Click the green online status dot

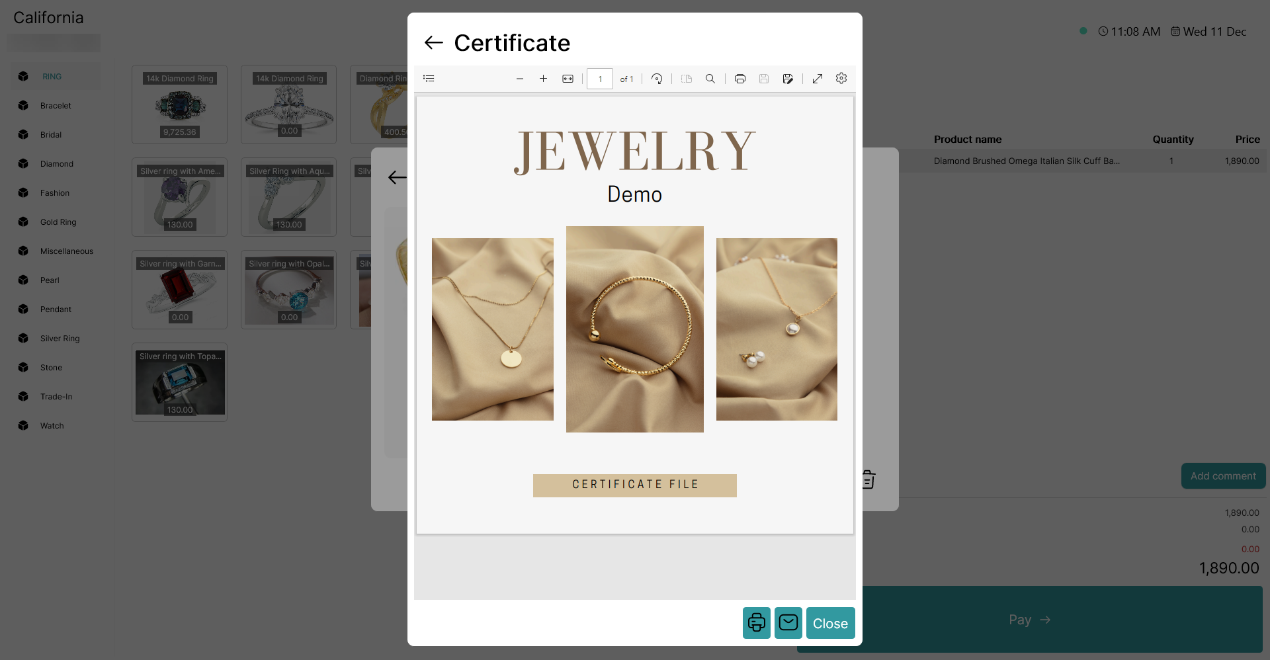[x=1083, y=31]
